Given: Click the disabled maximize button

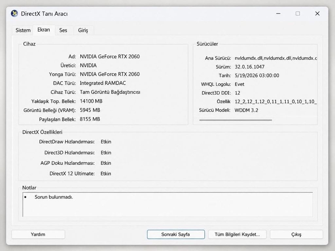Looking at the screenshot, I should point(298,14).
